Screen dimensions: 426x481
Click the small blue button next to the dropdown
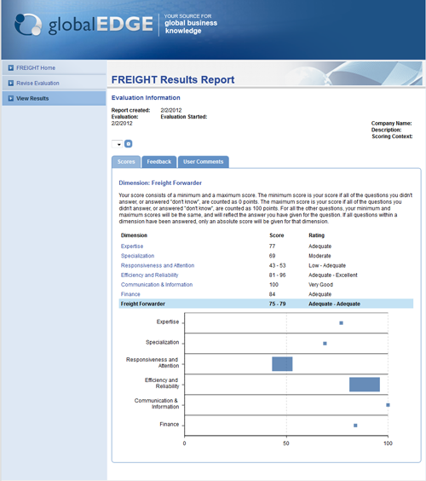[x=129, y=144]
